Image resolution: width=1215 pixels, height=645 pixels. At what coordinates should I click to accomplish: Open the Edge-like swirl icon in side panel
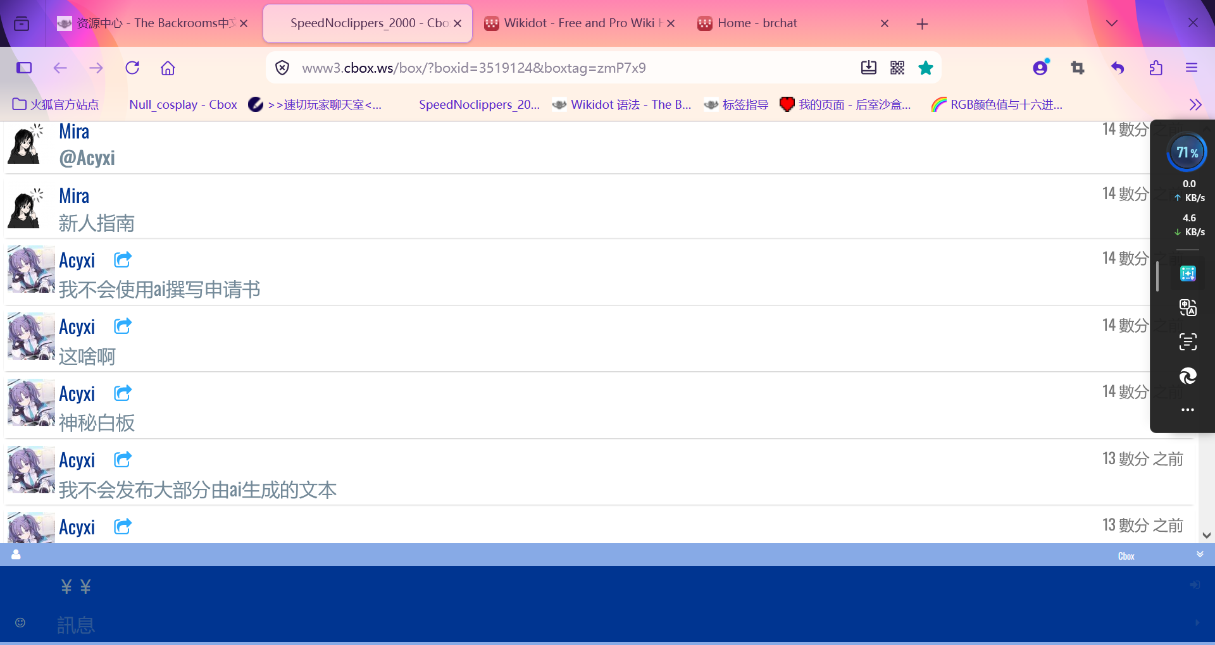click(x=1188, y=376)
